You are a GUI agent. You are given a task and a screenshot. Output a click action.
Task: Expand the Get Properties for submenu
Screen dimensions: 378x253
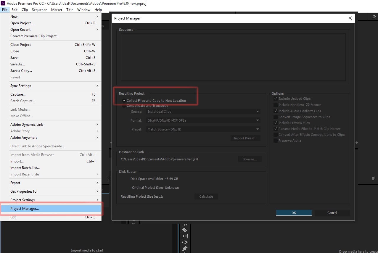click(51, 191)
